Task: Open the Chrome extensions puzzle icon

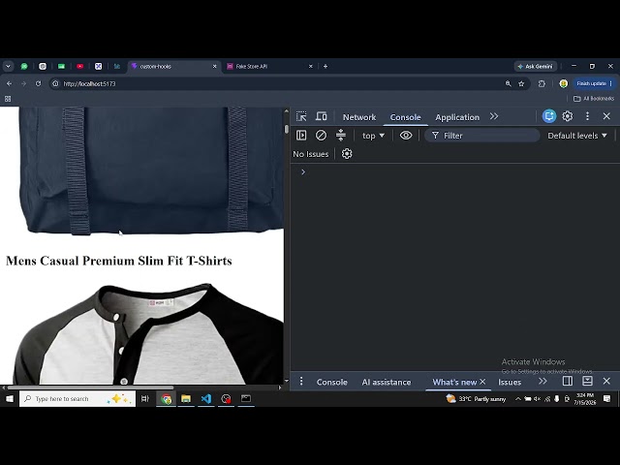Action: [x=542, y=84]
